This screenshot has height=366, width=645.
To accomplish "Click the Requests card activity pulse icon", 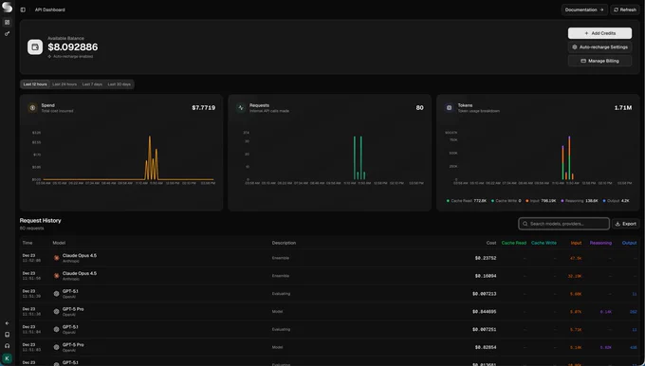I will 241,108.
